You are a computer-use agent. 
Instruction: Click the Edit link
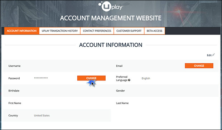click(x=209, y=55)
